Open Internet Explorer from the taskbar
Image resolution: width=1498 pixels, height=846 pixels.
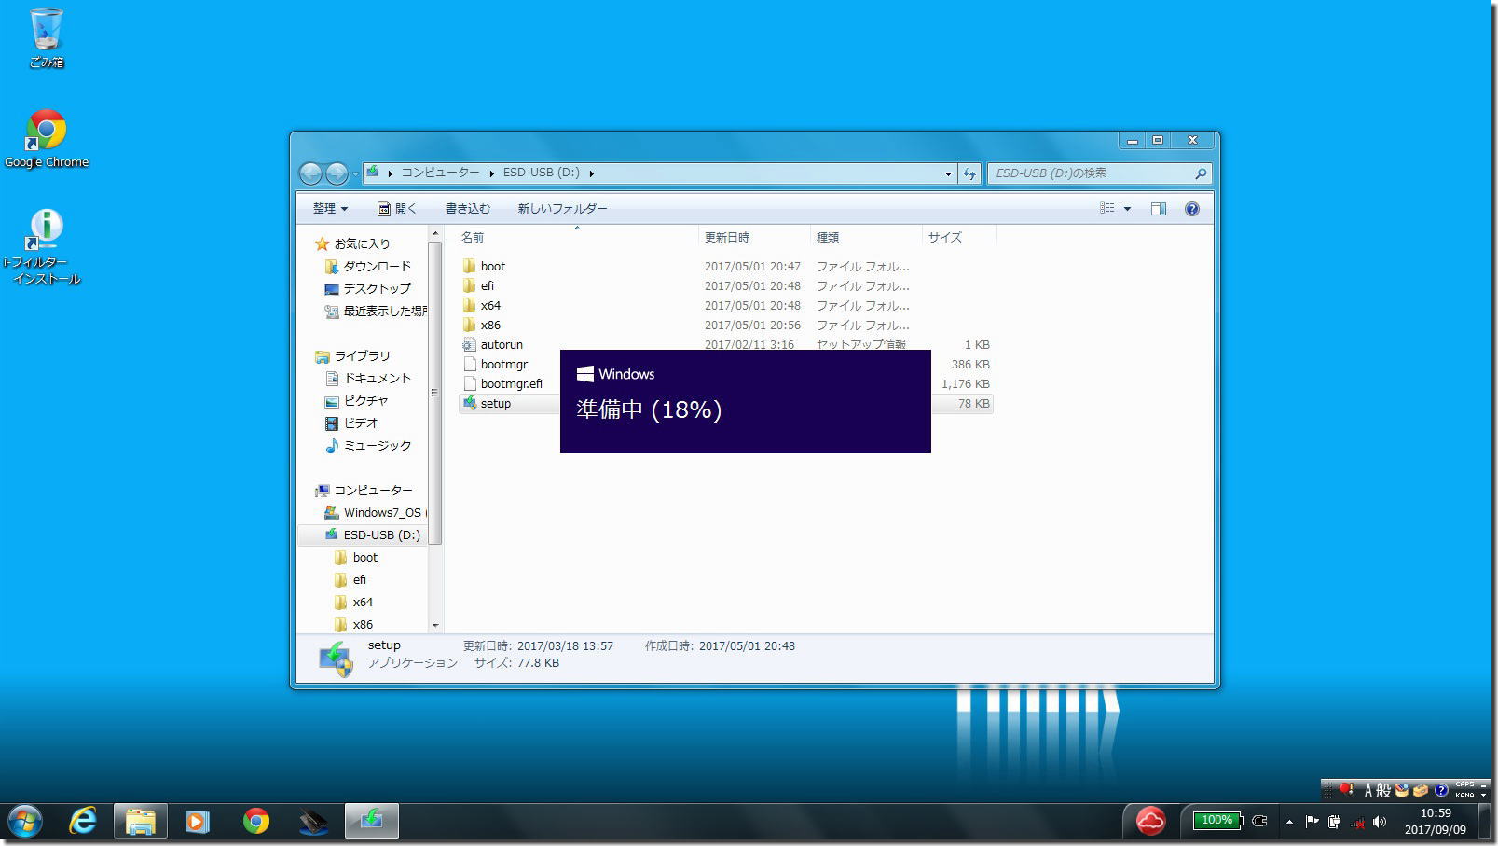pos(83,821)
